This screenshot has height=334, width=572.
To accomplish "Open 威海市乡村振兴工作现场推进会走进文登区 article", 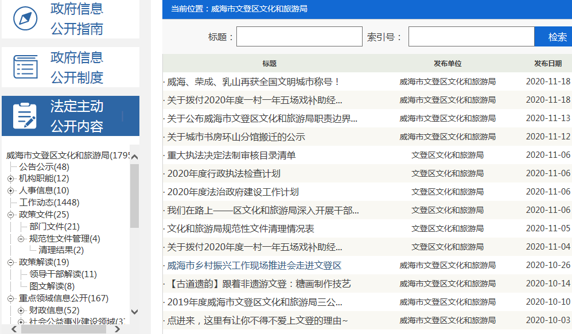I will 254,265.
